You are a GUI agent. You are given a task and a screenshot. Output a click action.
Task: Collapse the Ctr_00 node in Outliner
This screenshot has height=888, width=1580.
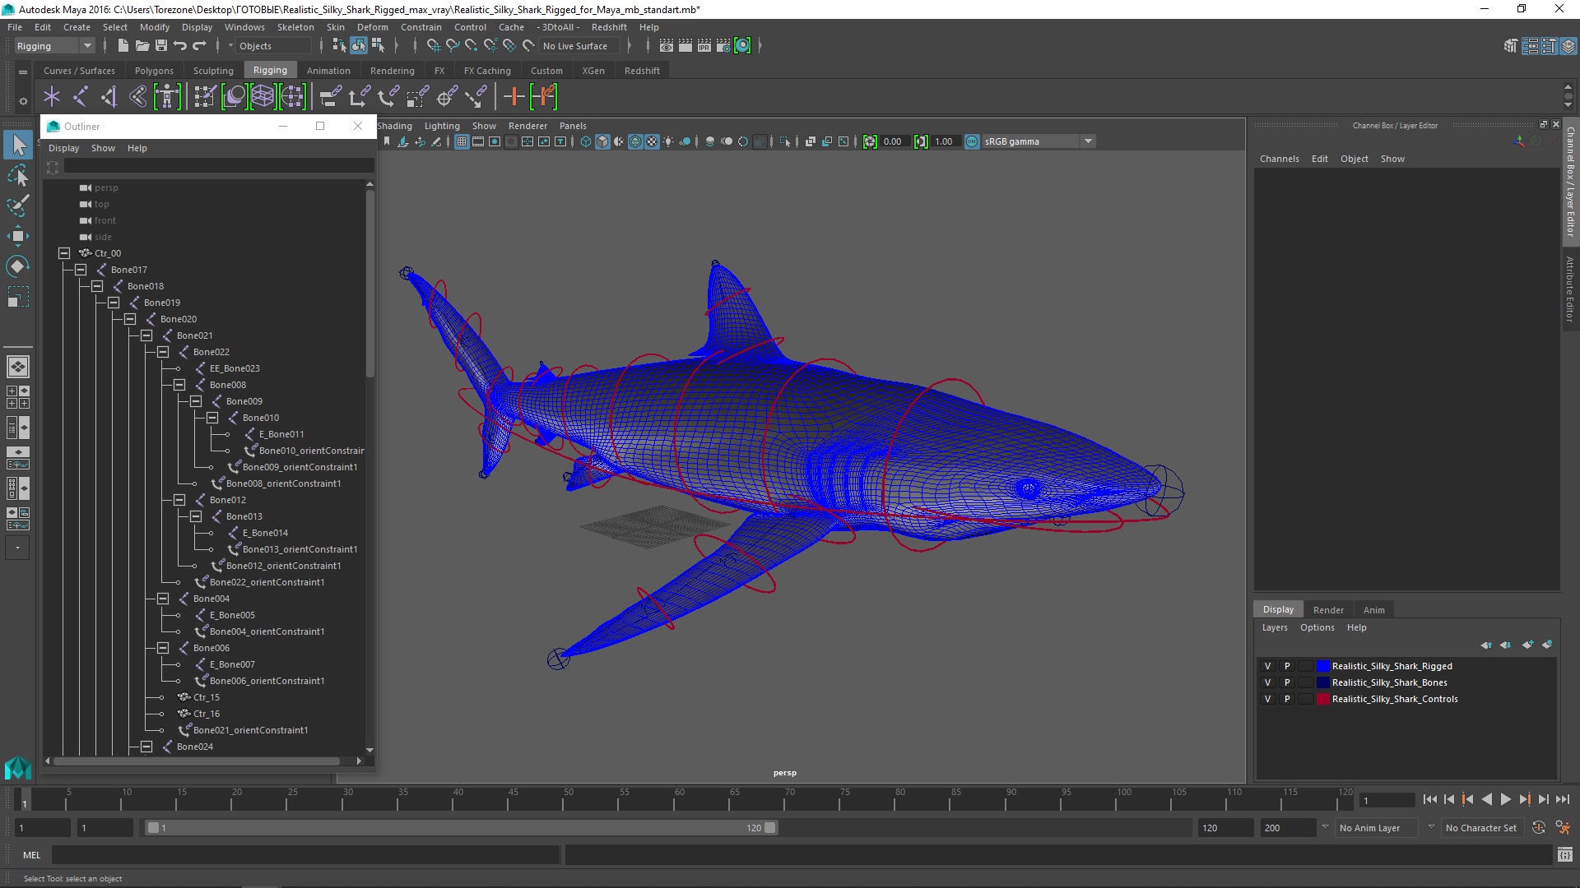(64, 253)
